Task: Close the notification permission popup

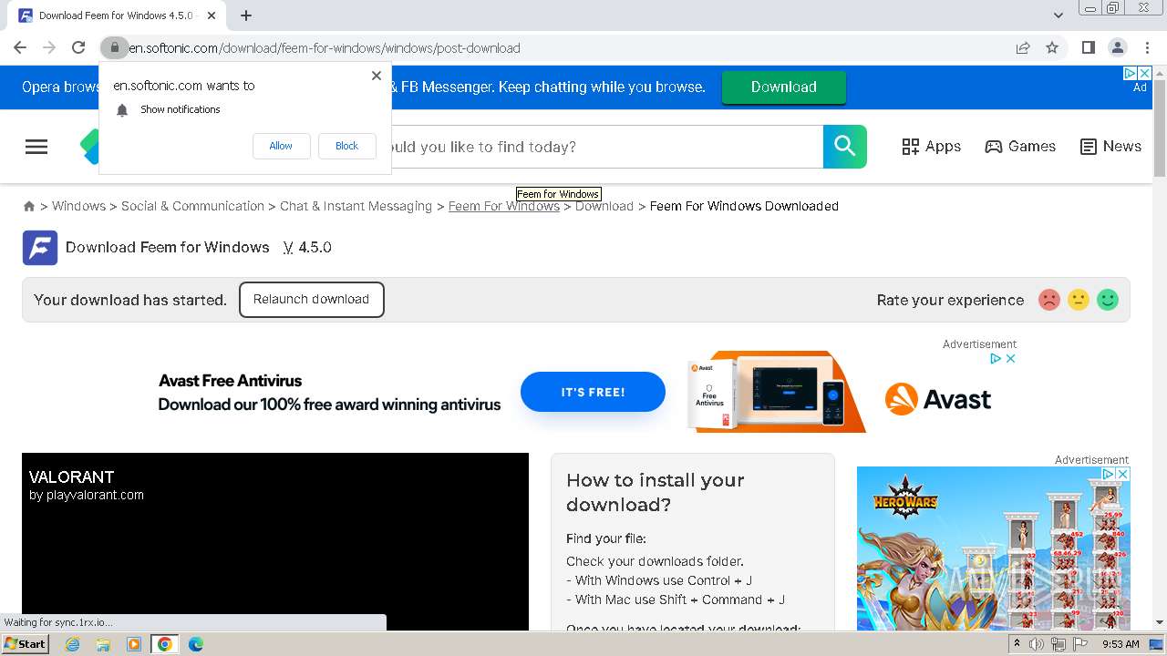Action: [377, 76]
